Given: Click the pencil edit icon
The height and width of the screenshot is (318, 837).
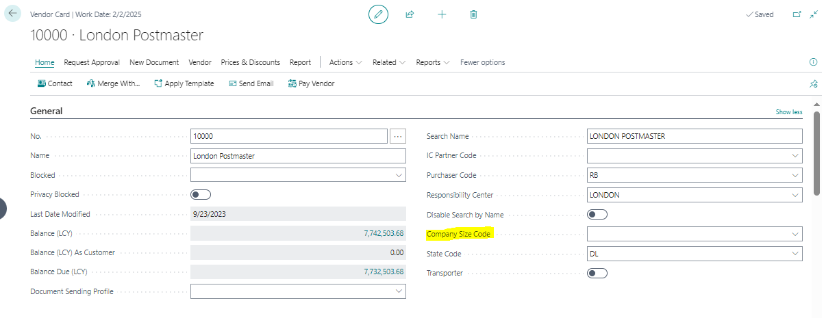Looking at the screenshot, I should coord(378,14).
